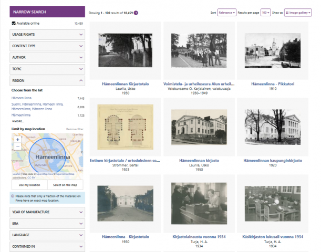Open the Kirjastolainausta vuonna 1934 thumbnail
Viewport: 321px width, 252px height.
199,204
